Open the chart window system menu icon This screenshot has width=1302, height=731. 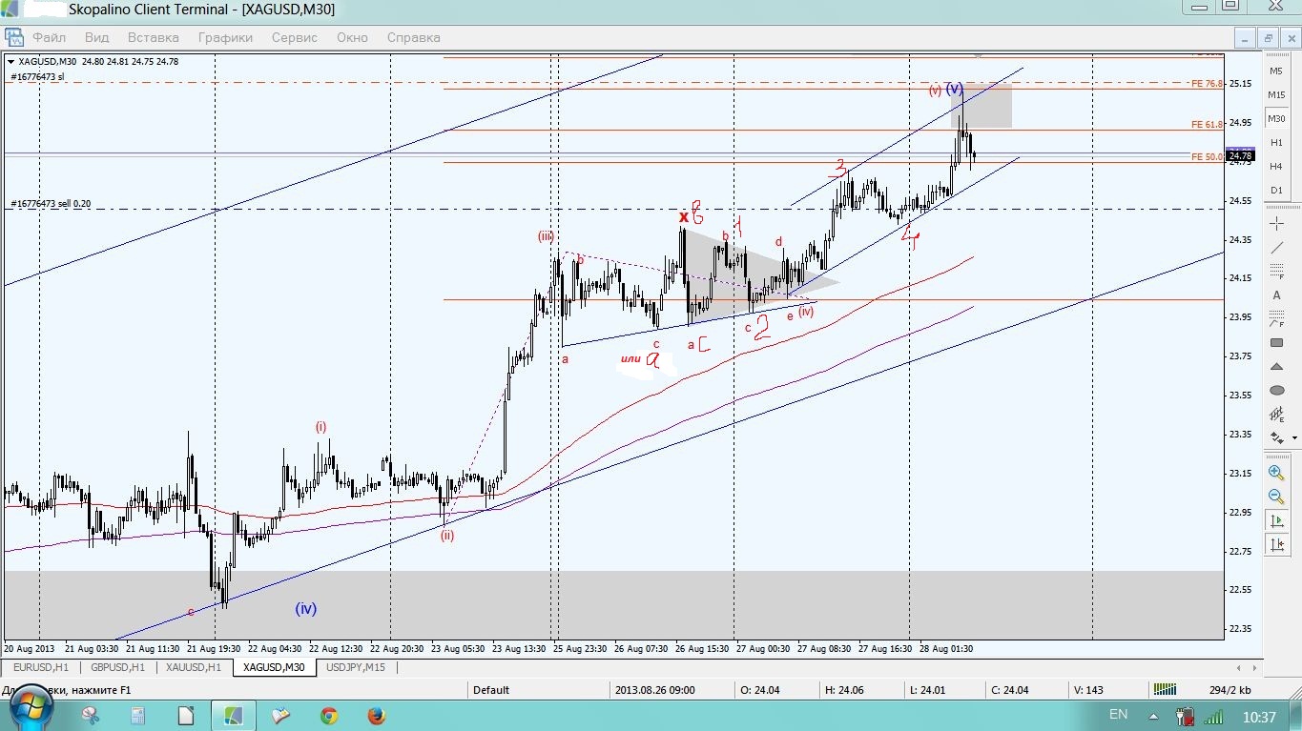coord(13,38)
